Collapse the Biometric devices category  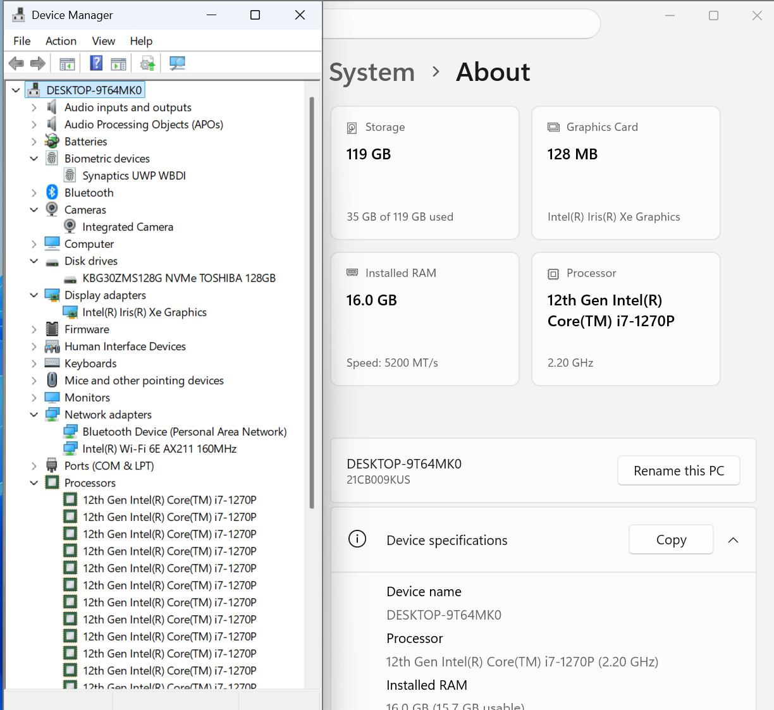[34, 159]
